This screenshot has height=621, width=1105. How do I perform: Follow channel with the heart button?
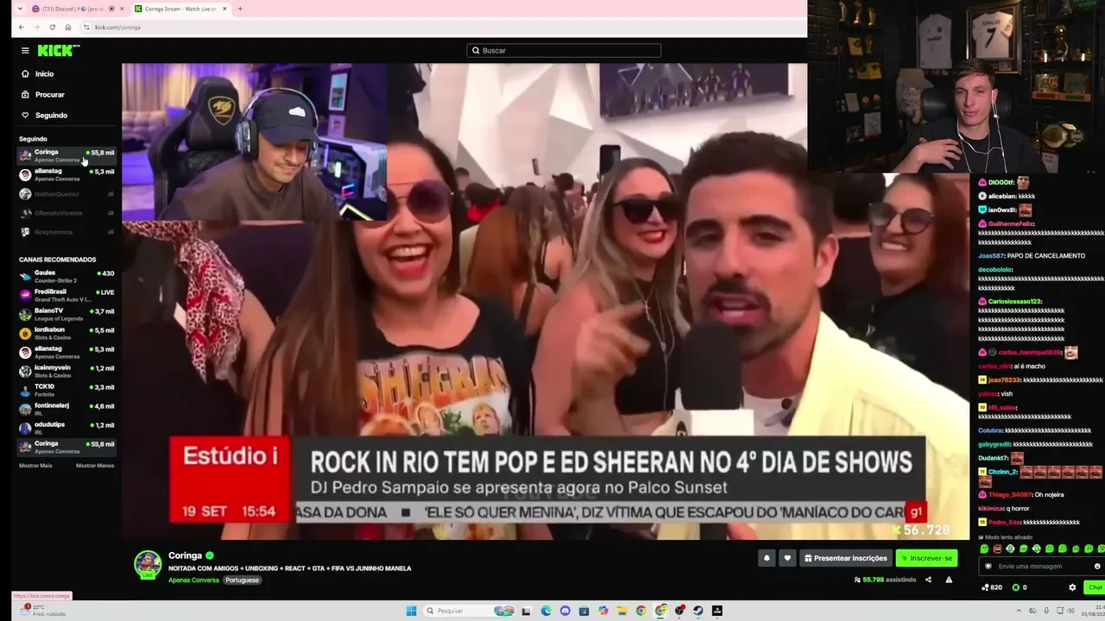point(787,558)
